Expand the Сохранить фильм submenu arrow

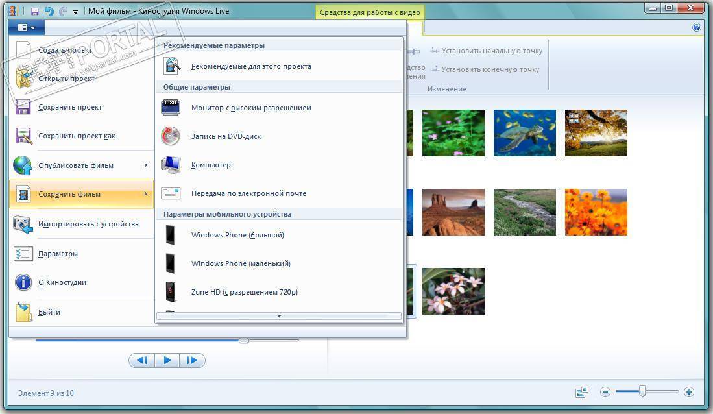coord(146,194)
